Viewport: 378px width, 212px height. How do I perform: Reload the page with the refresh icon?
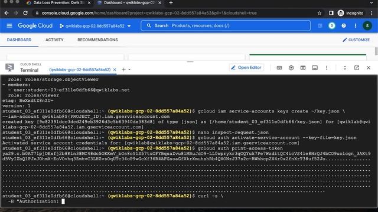pos(25,13)
